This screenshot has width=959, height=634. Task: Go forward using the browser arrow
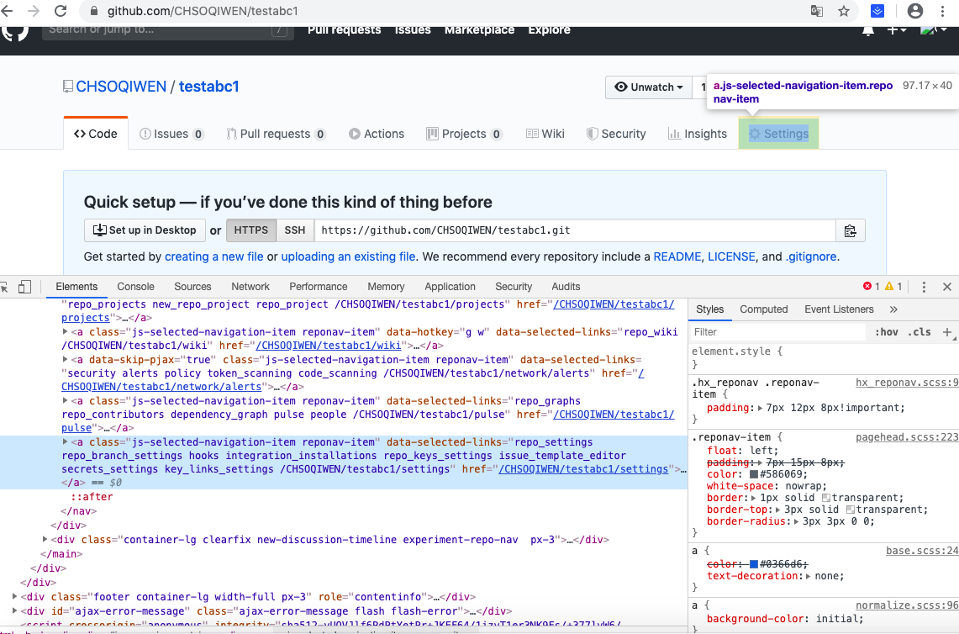pyautogui.click(x=33, y=11)
